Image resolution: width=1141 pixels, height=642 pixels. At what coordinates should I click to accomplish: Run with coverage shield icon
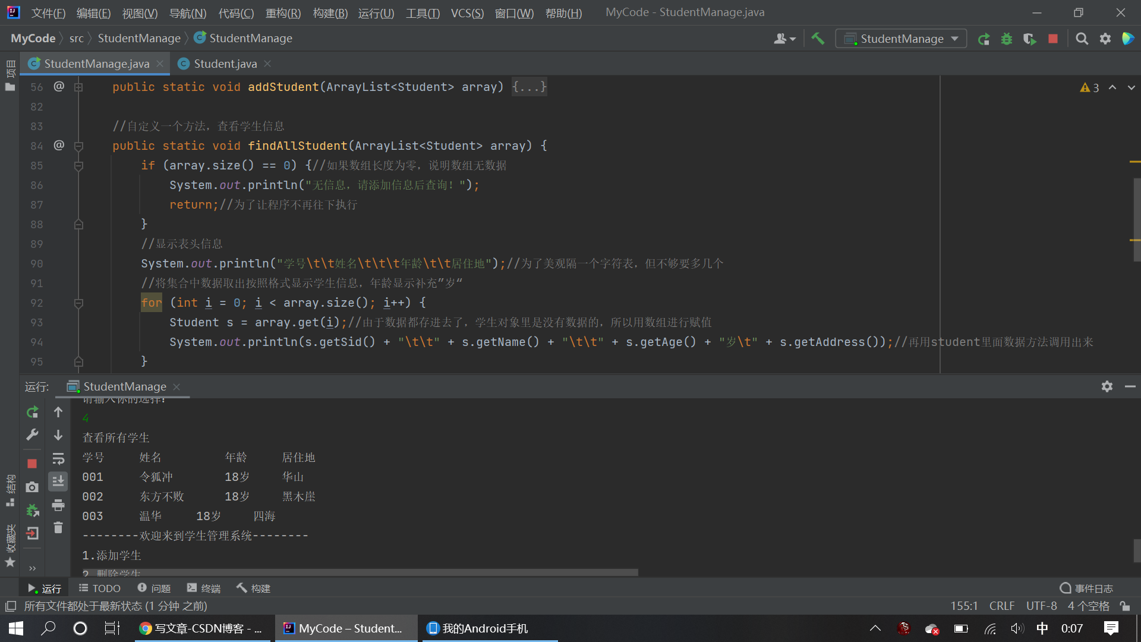(1029, 39)
